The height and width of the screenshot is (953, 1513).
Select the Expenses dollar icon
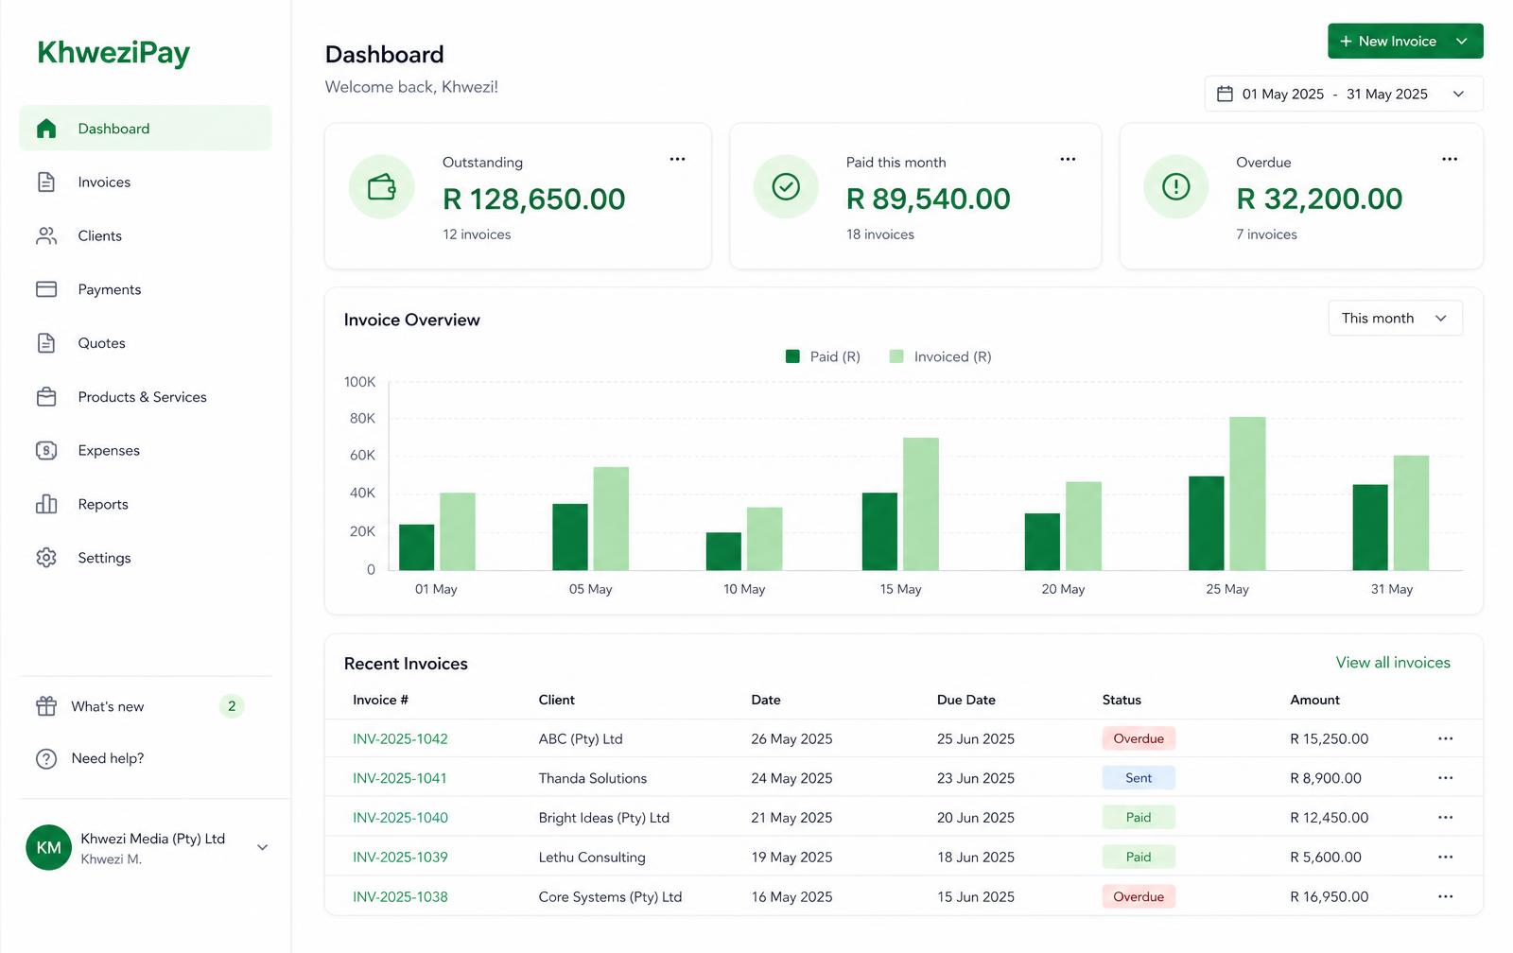[46, 450]
